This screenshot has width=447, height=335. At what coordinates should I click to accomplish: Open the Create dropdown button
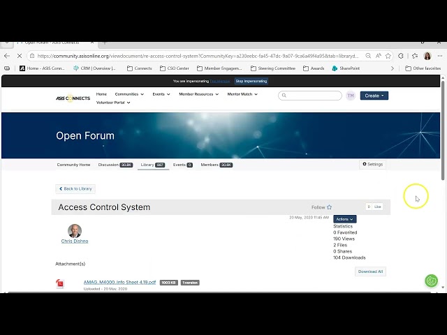point(374,96)
